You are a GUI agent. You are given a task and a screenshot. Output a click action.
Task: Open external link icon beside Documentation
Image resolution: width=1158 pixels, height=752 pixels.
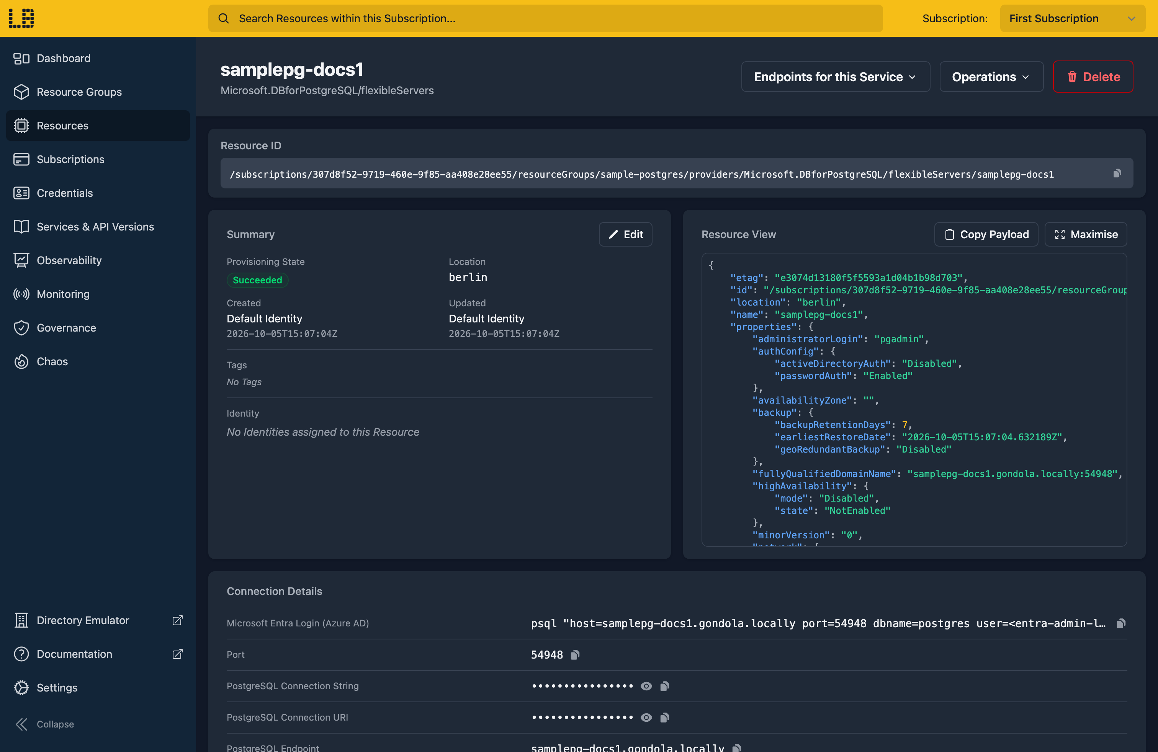coord(178,654)
